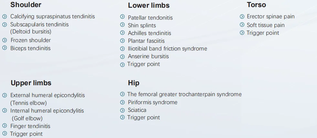Select the Upper limbs heading
Screen dimensions: 317x138
coord(31,83)
